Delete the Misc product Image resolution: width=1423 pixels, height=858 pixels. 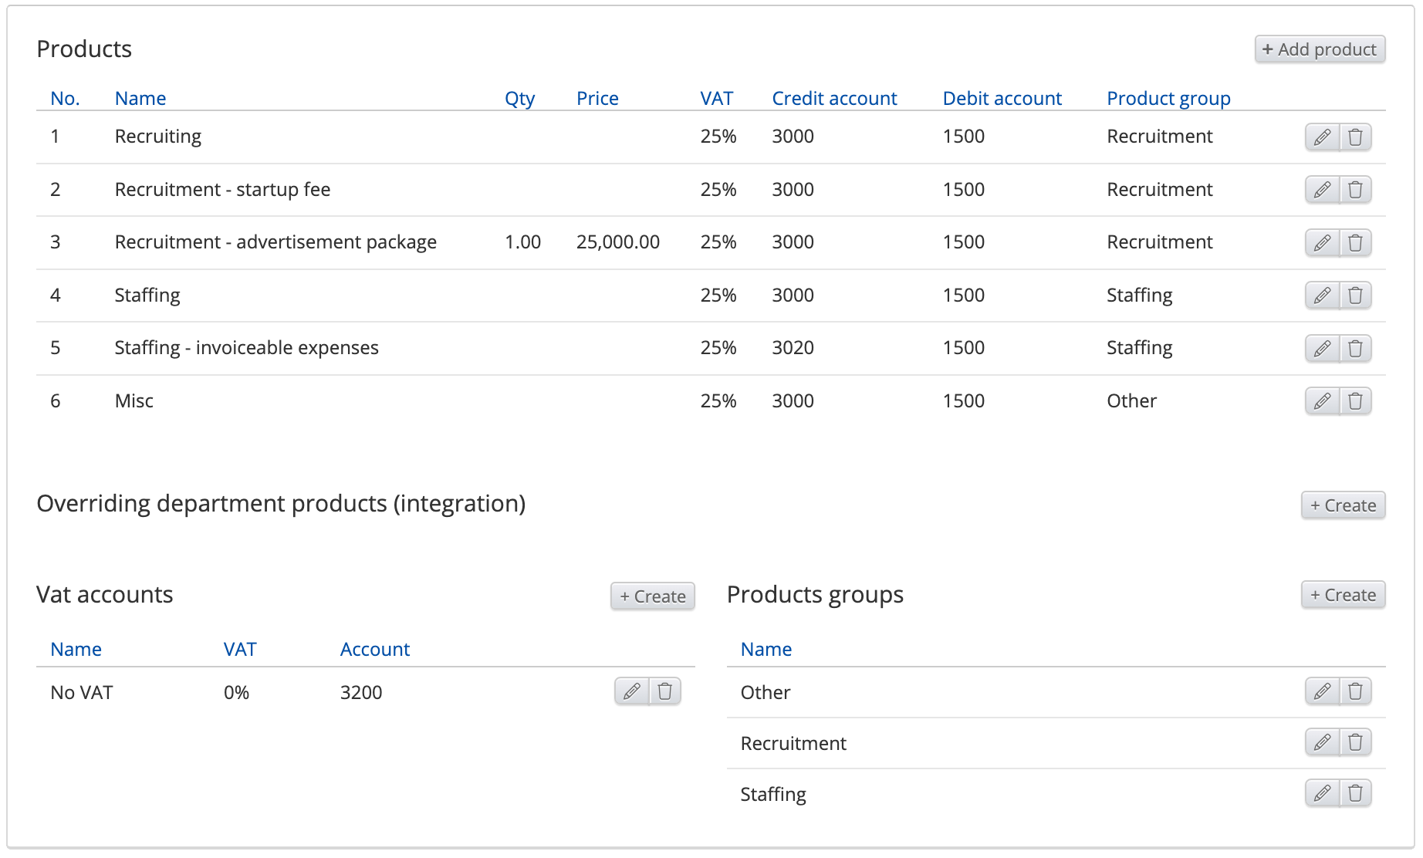[x=1355, y=401]
